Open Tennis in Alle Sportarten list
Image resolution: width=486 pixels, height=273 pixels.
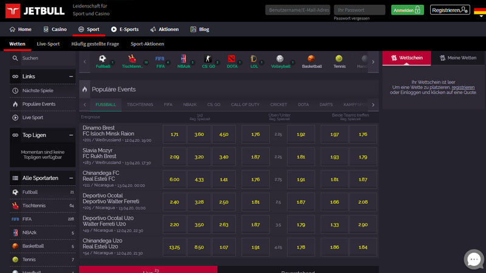click(43, 260)
